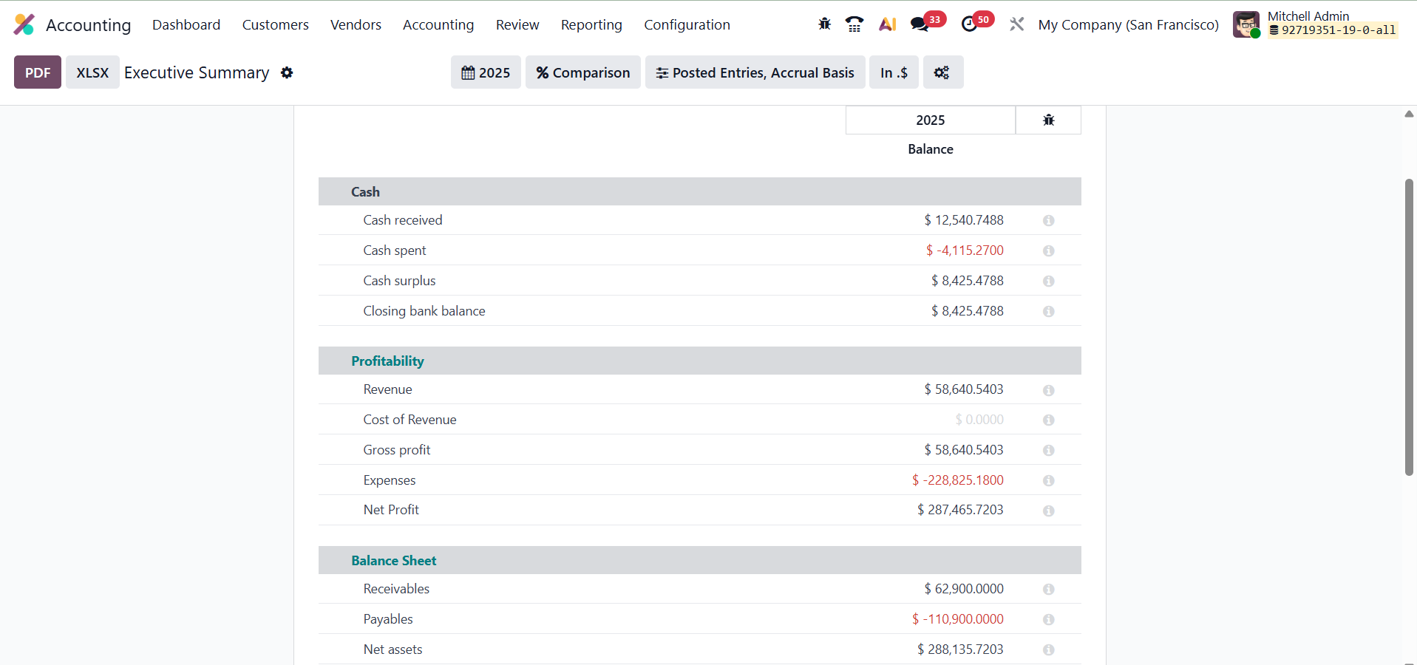The image size is (1417, 665).
Task: Open the chat messages icon
Action: pyautogui.click(x=920, y=24)
